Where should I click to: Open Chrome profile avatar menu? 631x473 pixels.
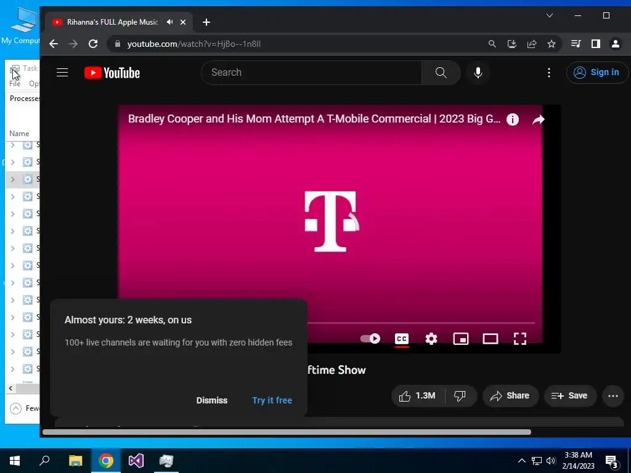(616, 44)
